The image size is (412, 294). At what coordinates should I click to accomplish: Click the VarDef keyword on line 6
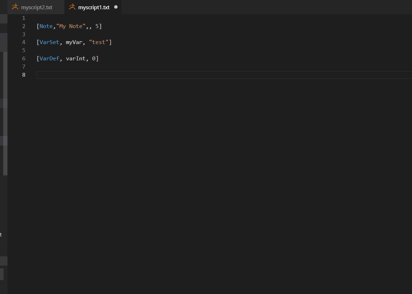pos(49,58)
